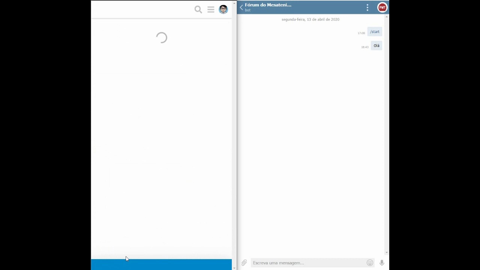Open the three-dot chat options menu
The width and height of the screenshot is (480, 270).
(x=367, y=7)
